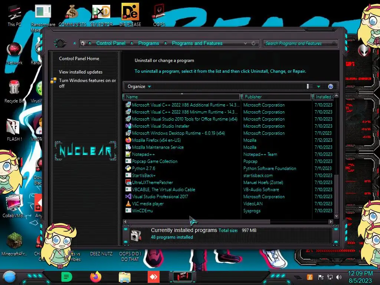Screen dimensions: 380x285
Task: Launch the SEX EDITOR HxD icon
Action: [x=101, y=16]
